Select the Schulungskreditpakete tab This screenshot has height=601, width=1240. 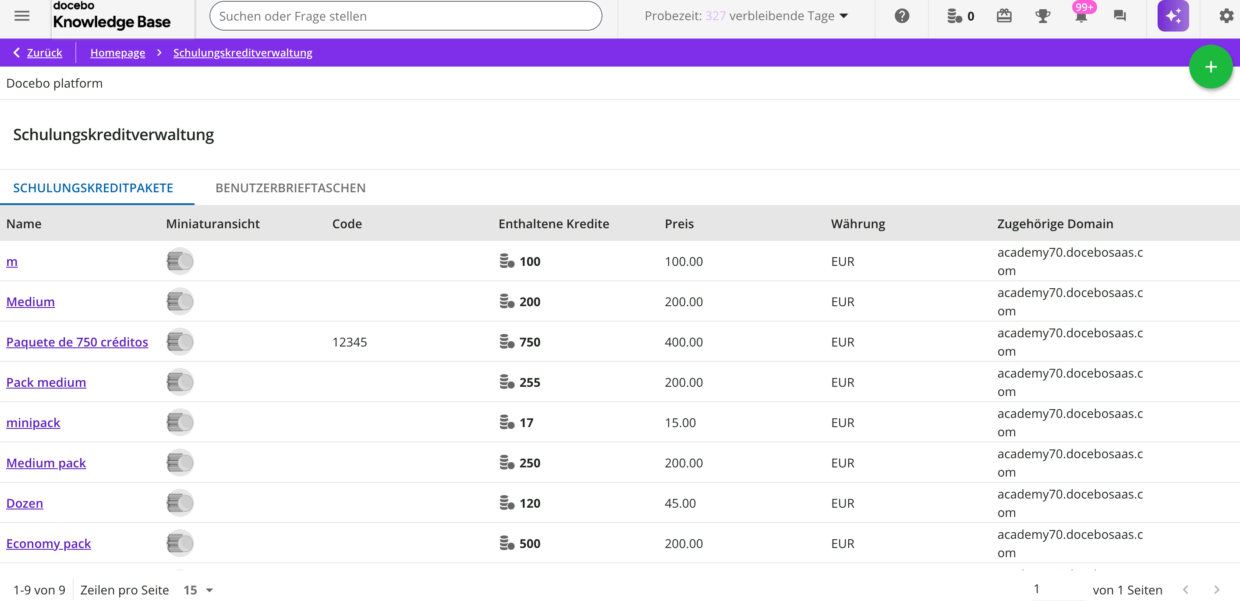tap(93, 187)
